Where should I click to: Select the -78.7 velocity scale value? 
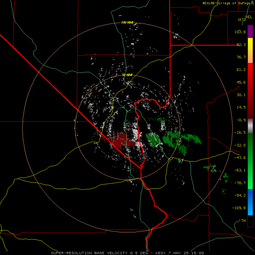coord(240,183)
